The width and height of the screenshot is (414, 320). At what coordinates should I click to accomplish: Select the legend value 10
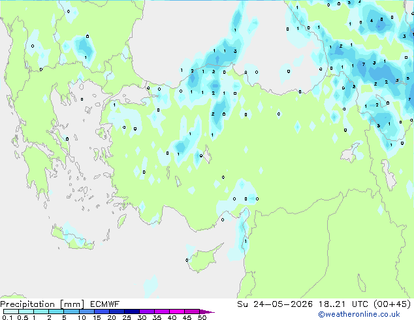82,317
